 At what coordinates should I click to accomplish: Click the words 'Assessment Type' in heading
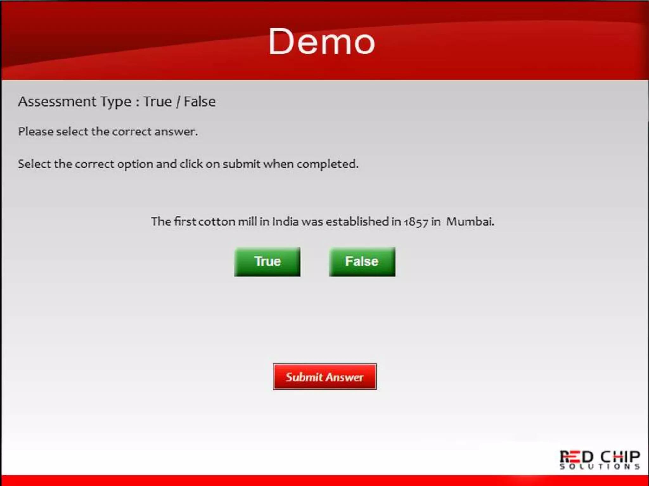coord(74,102)
